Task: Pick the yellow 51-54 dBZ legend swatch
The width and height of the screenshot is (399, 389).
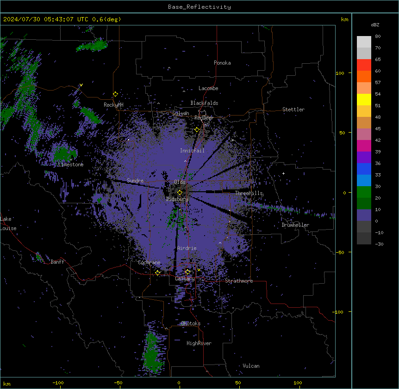Action: click(x=364, y=99)
